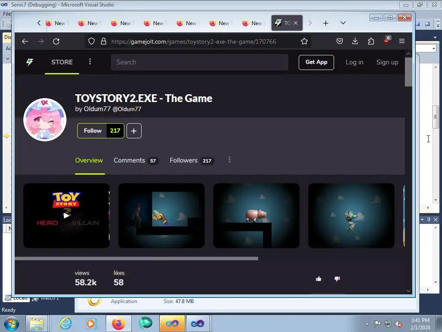Open the Followers tab

[x=192, y=160]
